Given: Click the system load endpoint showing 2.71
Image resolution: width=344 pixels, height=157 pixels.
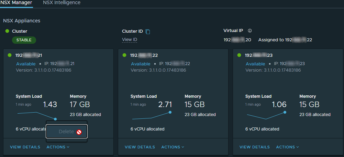Looking at the screenshot, I should point(170,112).
